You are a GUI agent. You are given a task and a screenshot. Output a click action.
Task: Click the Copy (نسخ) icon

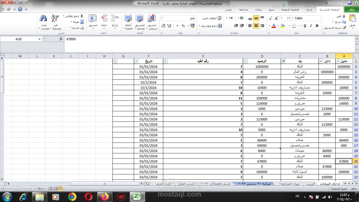(x=344, y=22)
